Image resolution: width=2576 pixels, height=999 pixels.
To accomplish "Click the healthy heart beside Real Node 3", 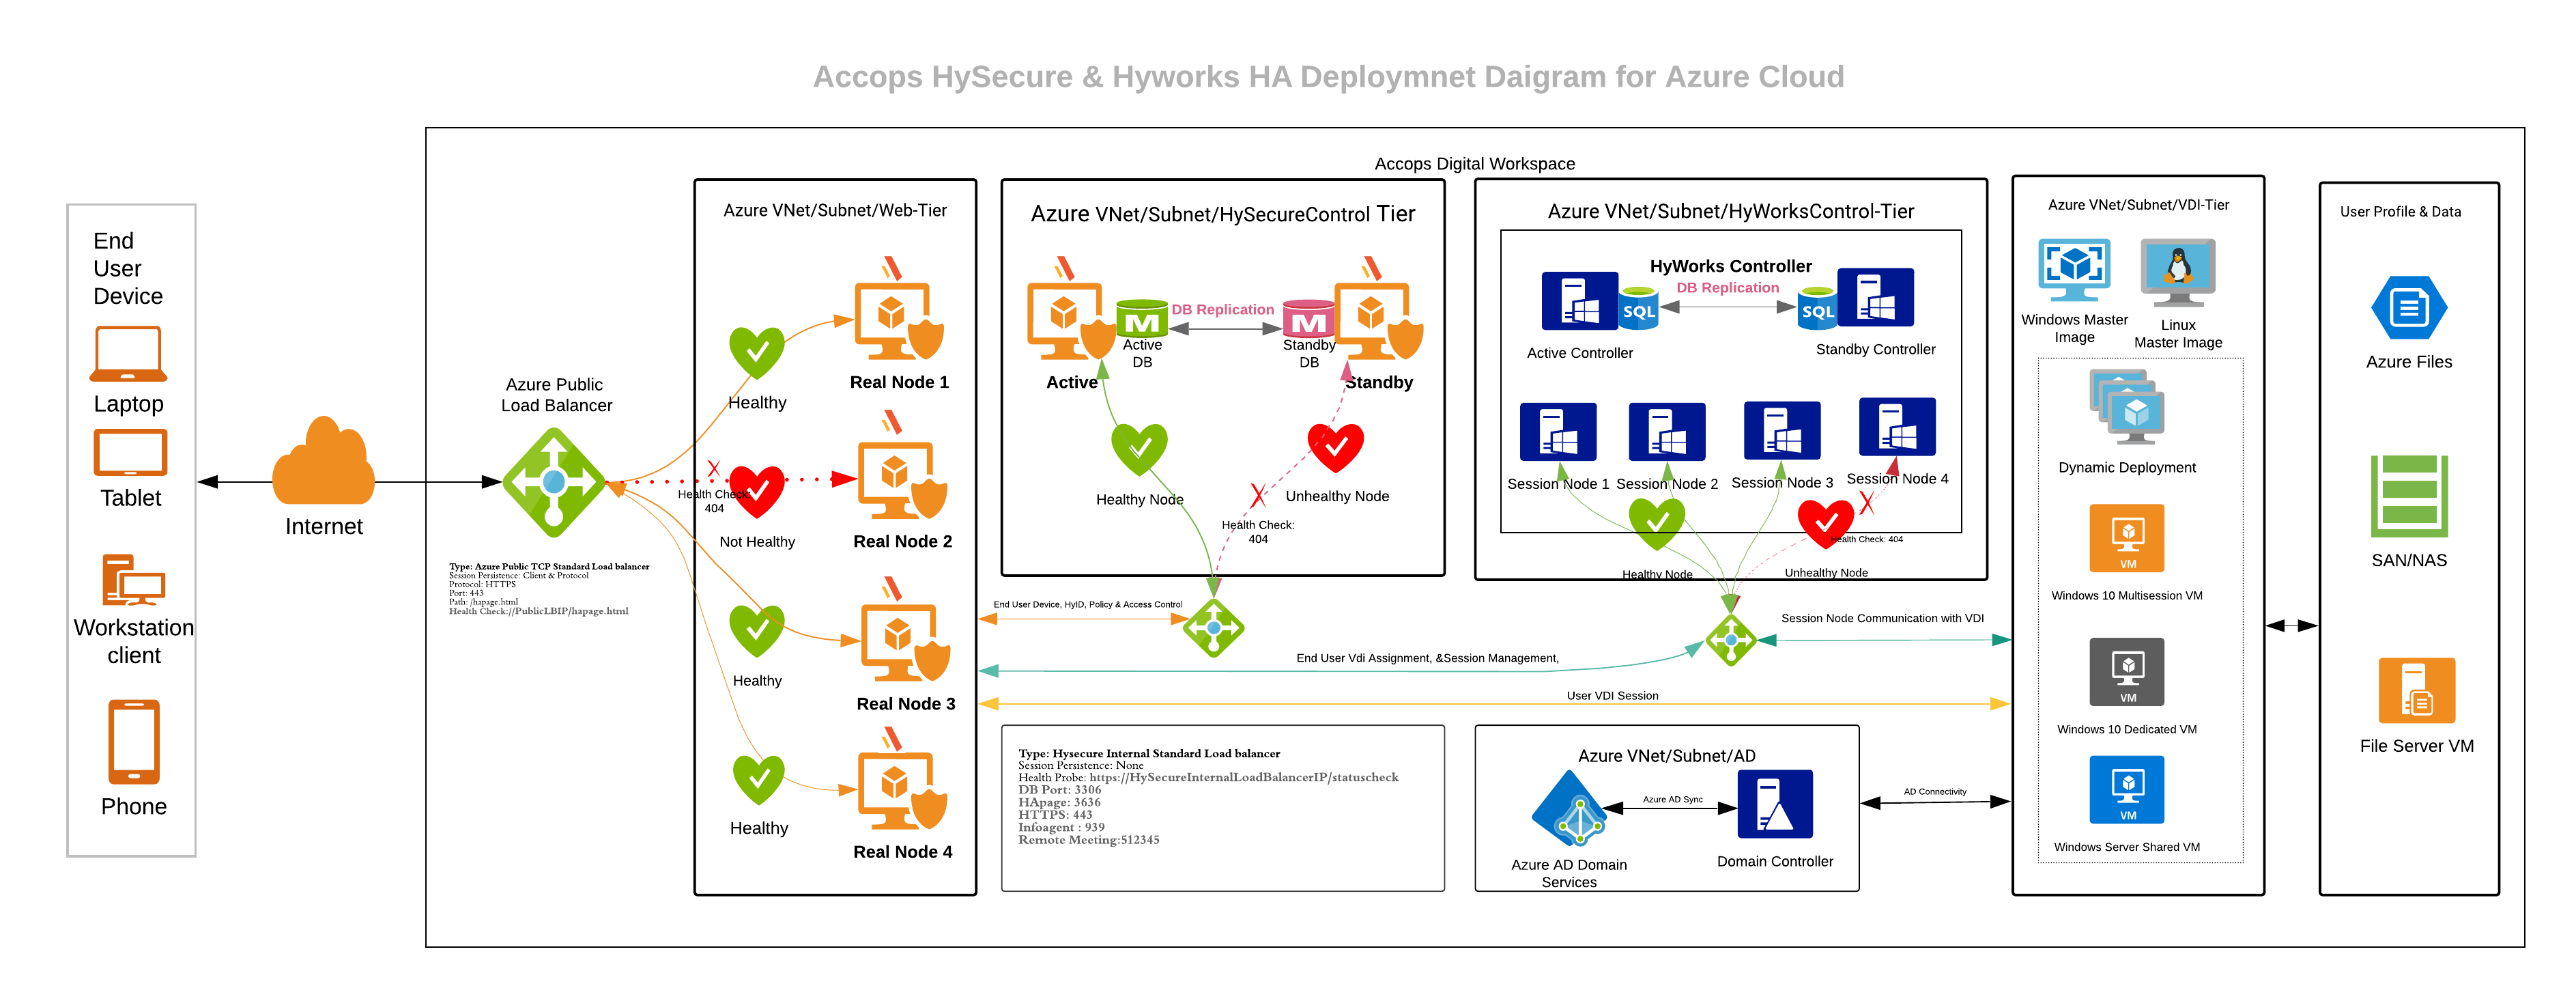I will pos(757,631).
